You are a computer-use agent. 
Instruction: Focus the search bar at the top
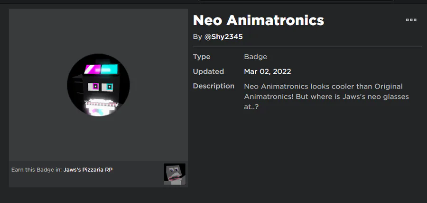[294, 0]
